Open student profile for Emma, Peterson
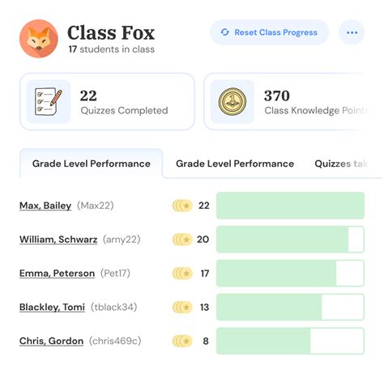 click(x=57, y=274)
